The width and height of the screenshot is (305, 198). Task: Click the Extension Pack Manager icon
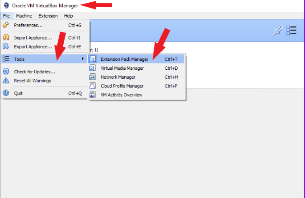[x=92, y=59]
